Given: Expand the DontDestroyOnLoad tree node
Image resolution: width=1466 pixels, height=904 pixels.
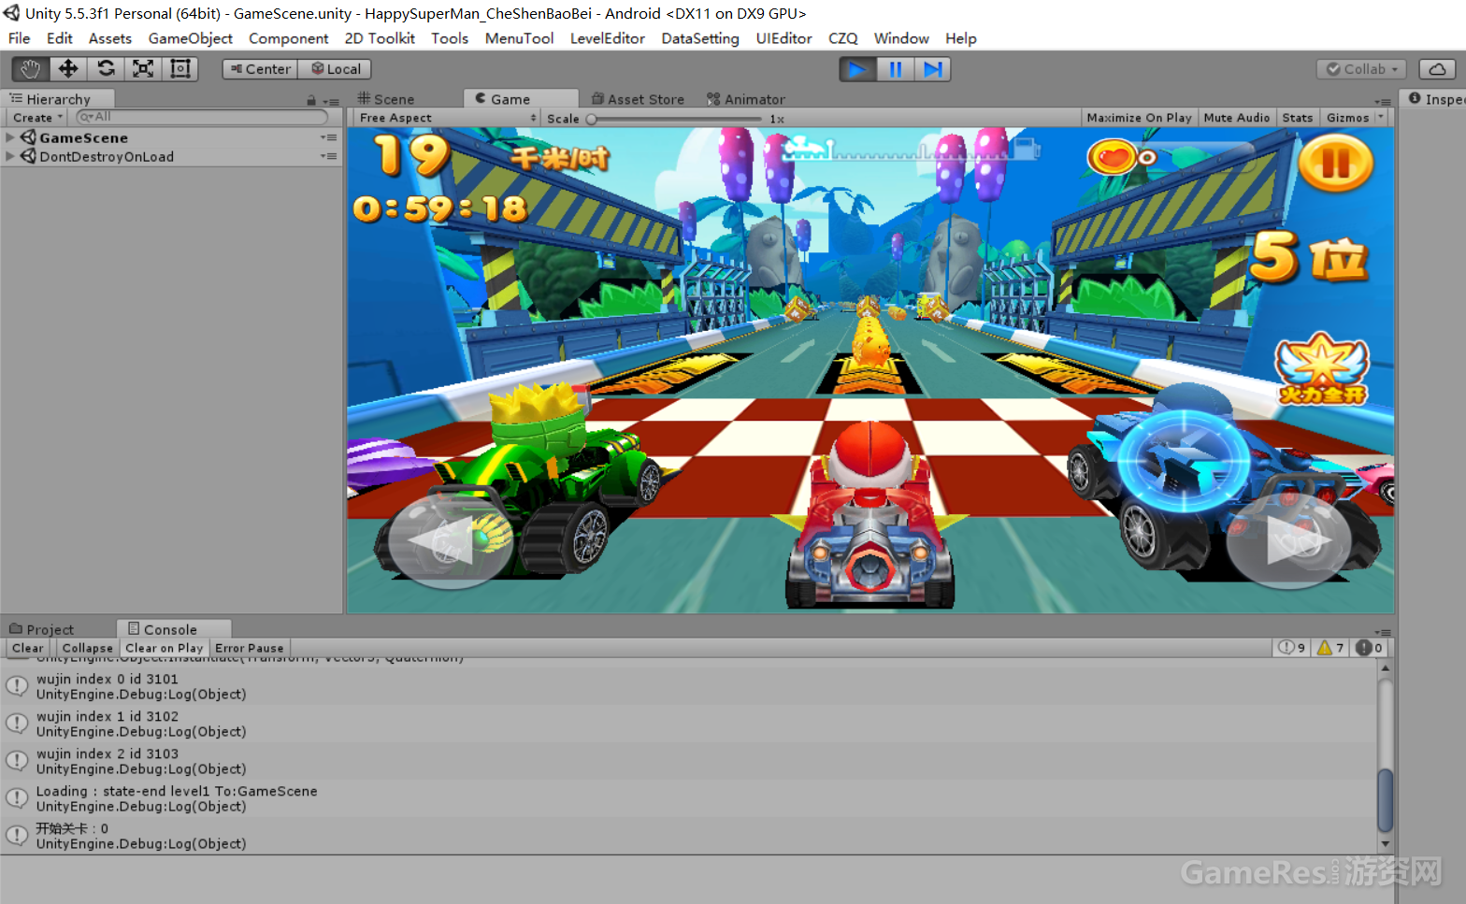Looking at the screenshot, I should [10, 156].
